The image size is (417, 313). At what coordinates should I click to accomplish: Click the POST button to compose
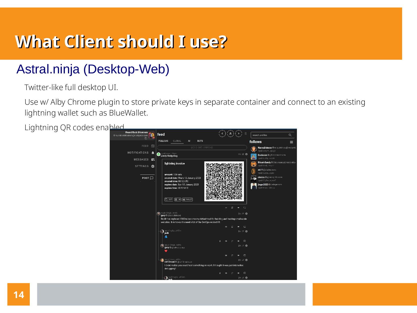(x=148, y=178)
